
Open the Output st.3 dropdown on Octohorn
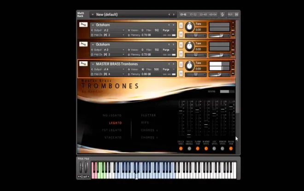point(123,50)
